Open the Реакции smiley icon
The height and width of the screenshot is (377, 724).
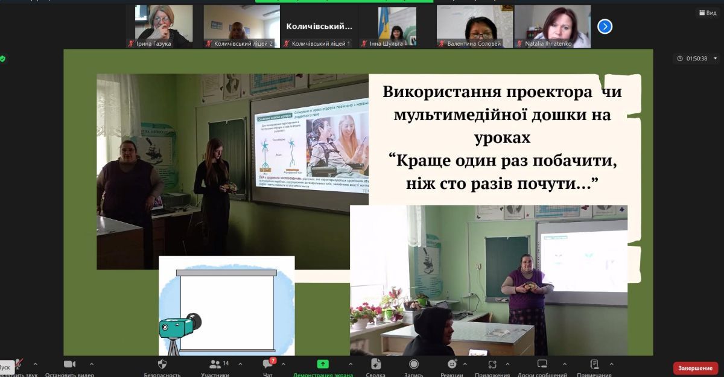[x=452, y=364]
